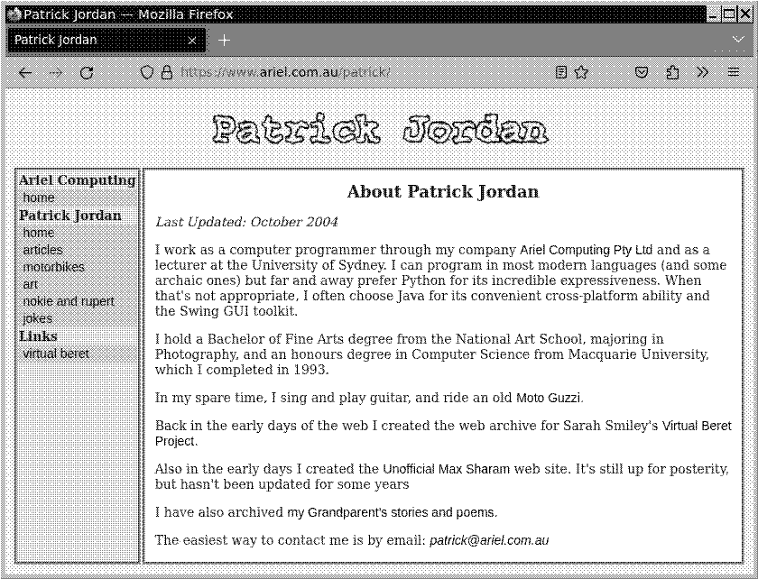
Task: Toggle tracking protection with the shield icon
Action: [148, 72]
